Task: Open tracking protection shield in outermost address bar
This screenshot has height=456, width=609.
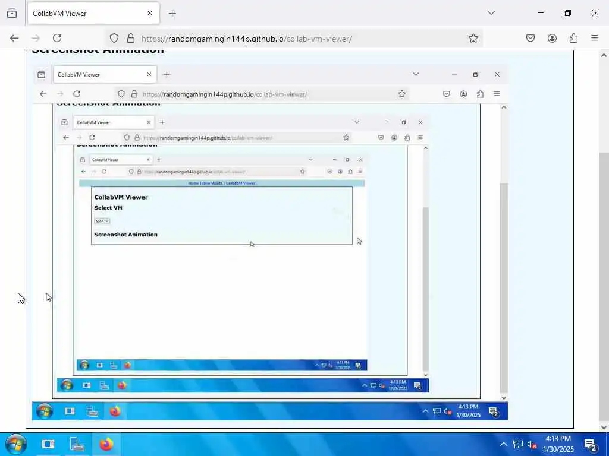Action: (114, 38)
